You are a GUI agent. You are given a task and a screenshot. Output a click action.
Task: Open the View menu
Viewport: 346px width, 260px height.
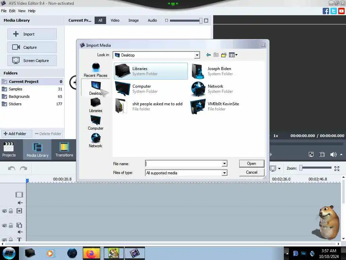(x=22, y=11)
